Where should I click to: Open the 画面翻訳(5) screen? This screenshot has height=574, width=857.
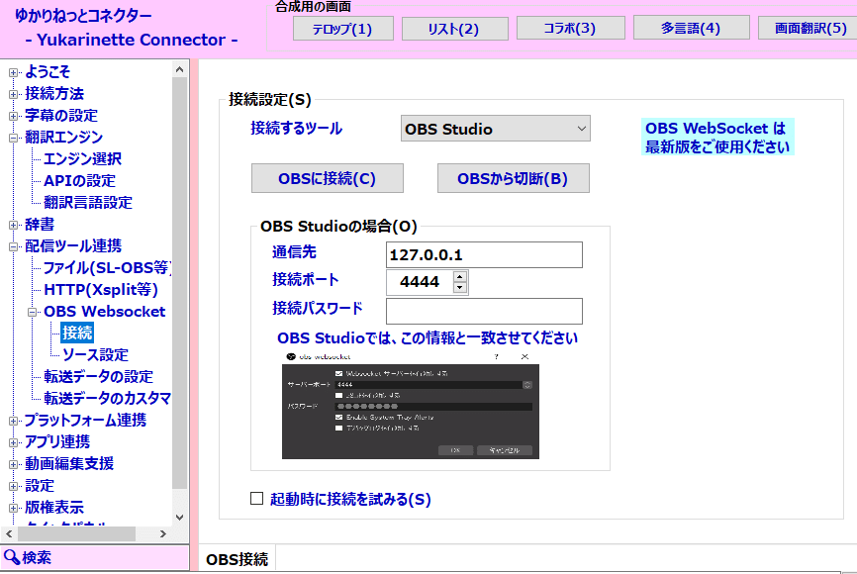(x=809, y=29)
